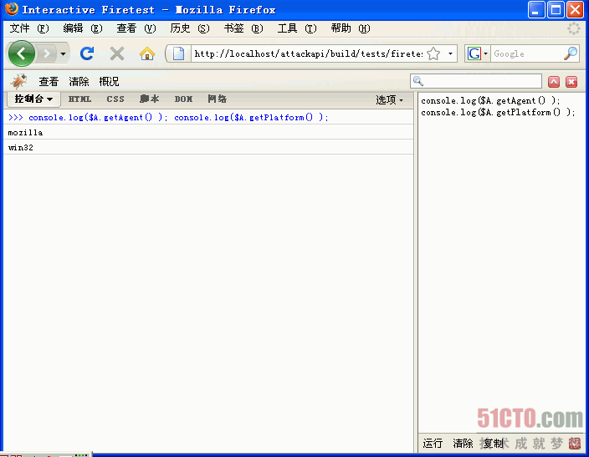Maximize the Firefox window

[556, 10]
